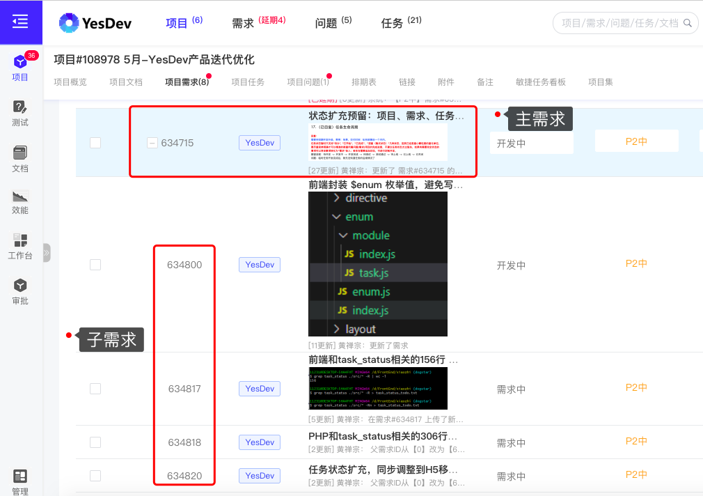Tick the checkbox for requirement 634817

pyautogui.click(x=95, y=389)
